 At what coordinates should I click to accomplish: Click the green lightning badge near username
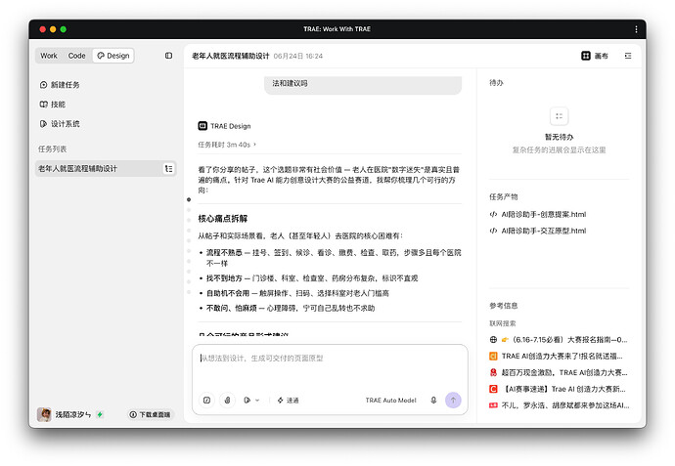click(x=100, y=414)
